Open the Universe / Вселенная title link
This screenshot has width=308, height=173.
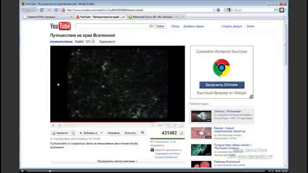227,111
